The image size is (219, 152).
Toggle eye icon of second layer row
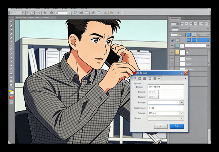click(173, 58)
